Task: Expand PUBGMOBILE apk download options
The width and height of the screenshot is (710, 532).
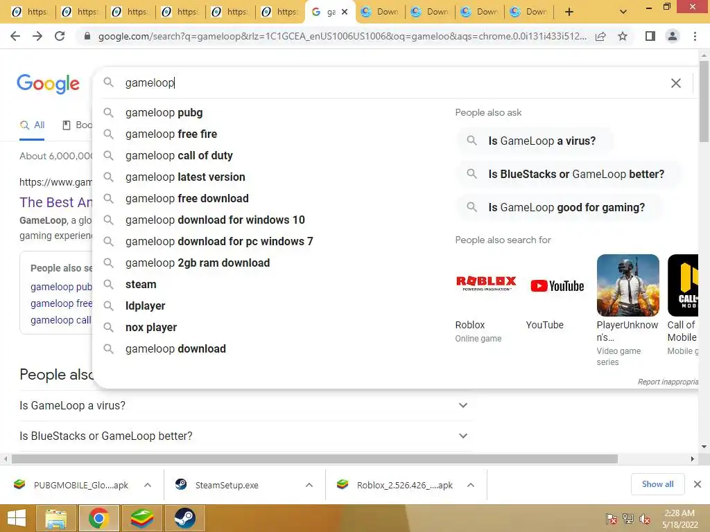Action: click(x=148, y=485)
